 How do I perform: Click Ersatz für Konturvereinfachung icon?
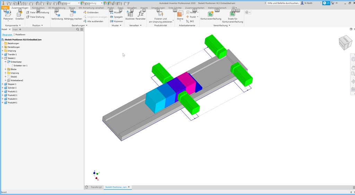tap(233, 14)
